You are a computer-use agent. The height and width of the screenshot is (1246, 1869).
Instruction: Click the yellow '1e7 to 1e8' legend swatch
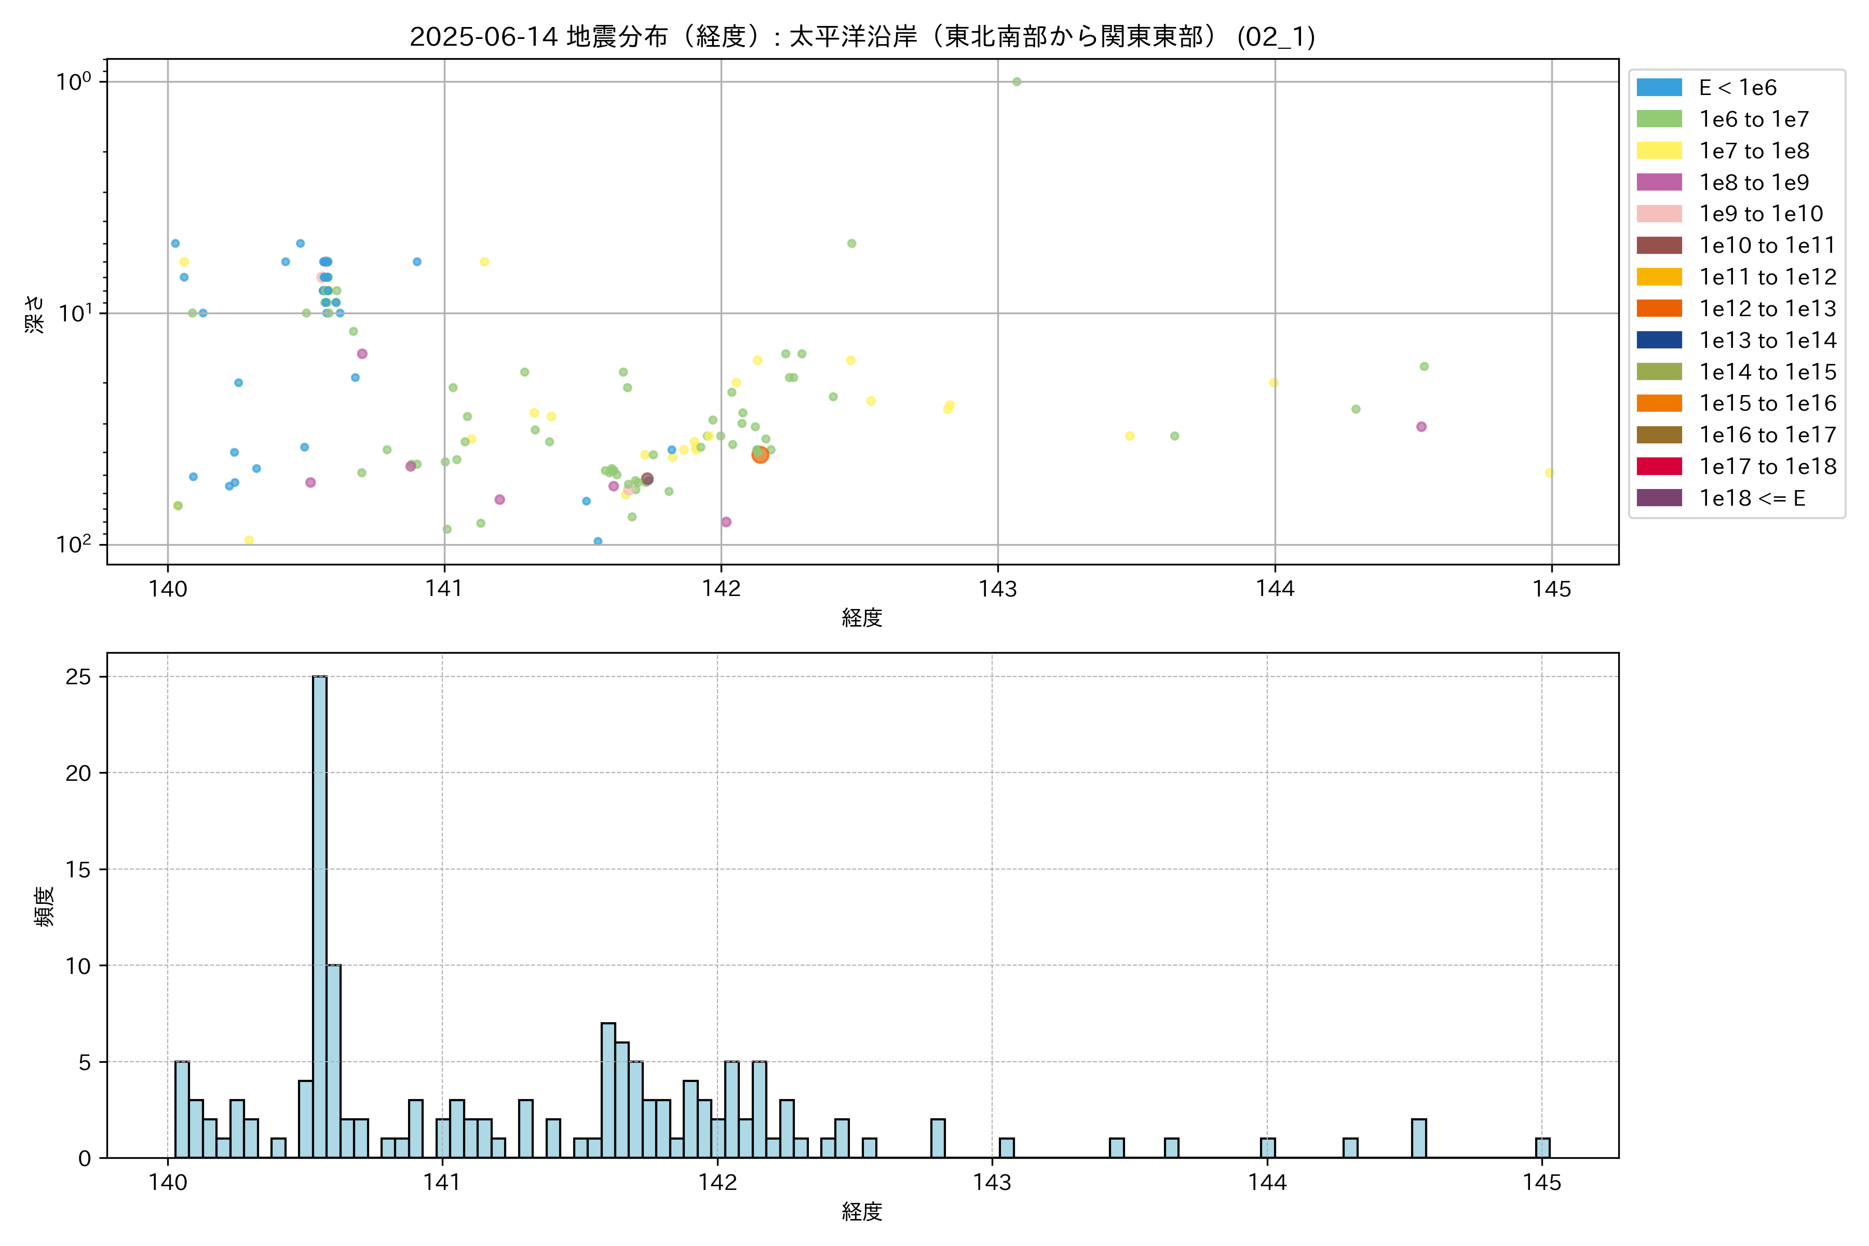pos(1658,151)
